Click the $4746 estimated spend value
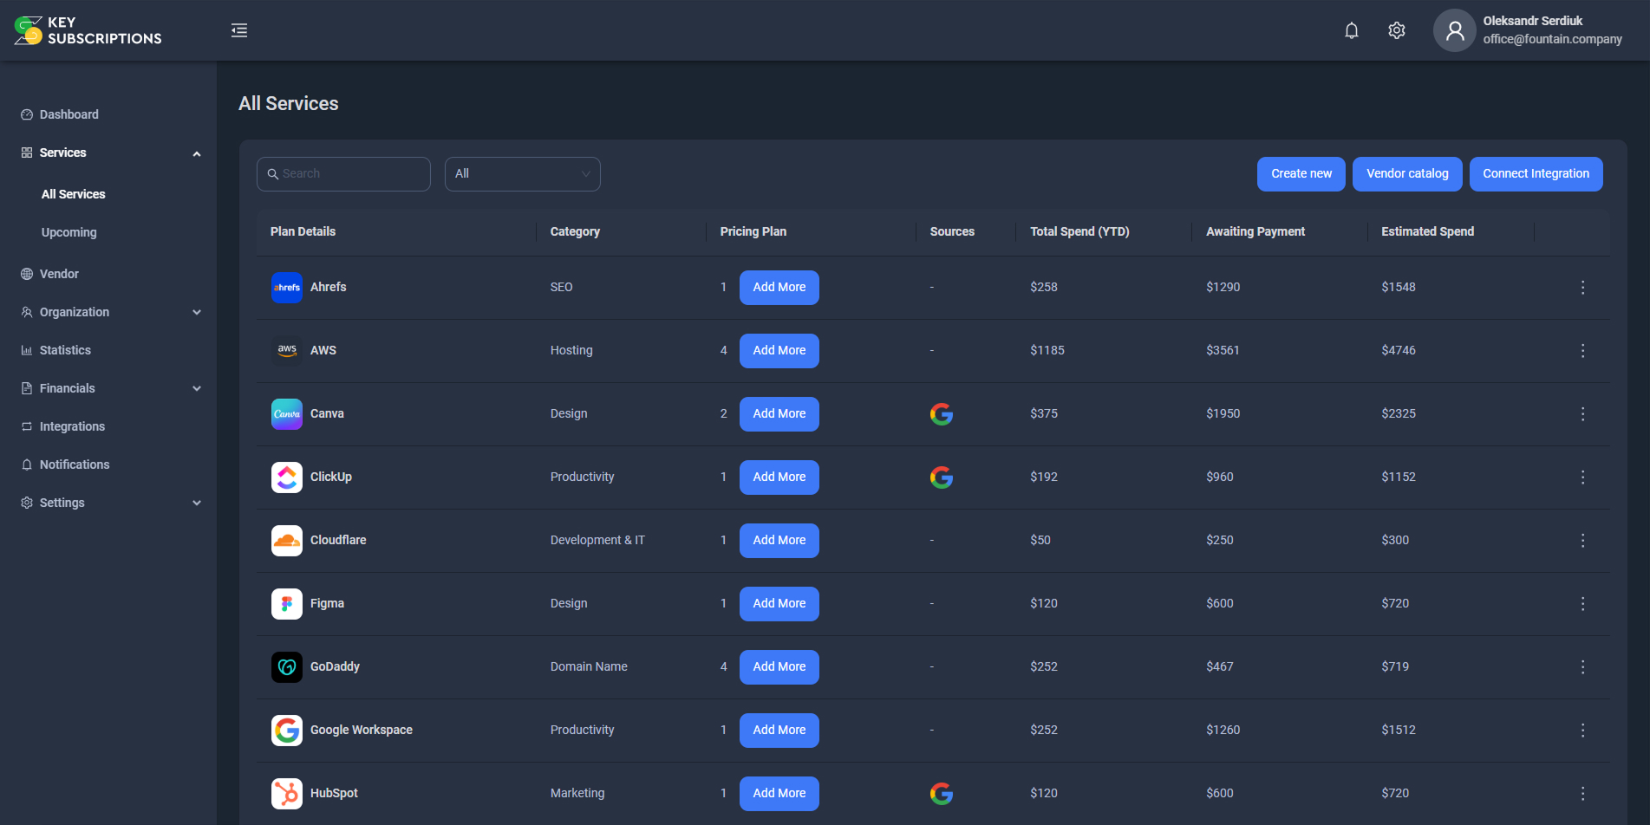 [1399, 350]
